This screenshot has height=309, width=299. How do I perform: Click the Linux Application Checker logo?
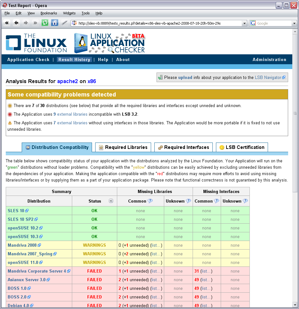[110, 43]
